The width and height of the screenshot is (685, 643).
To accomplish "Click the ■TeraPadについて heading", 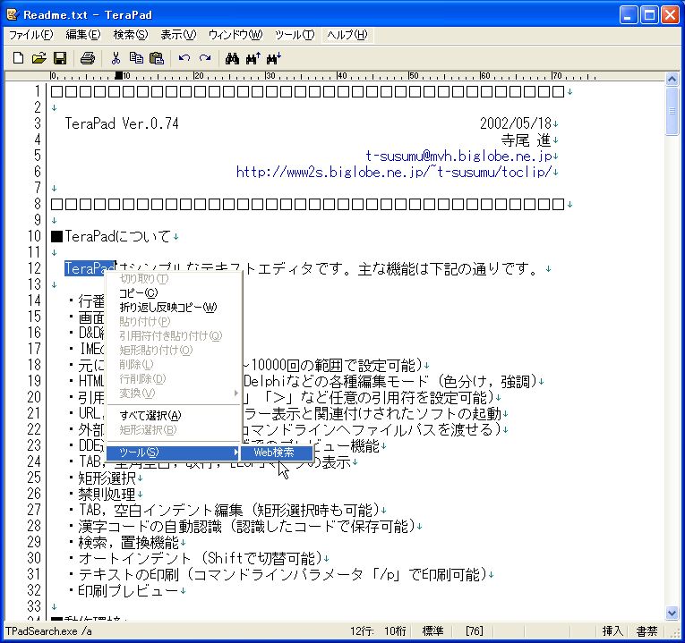I will 110,236.
